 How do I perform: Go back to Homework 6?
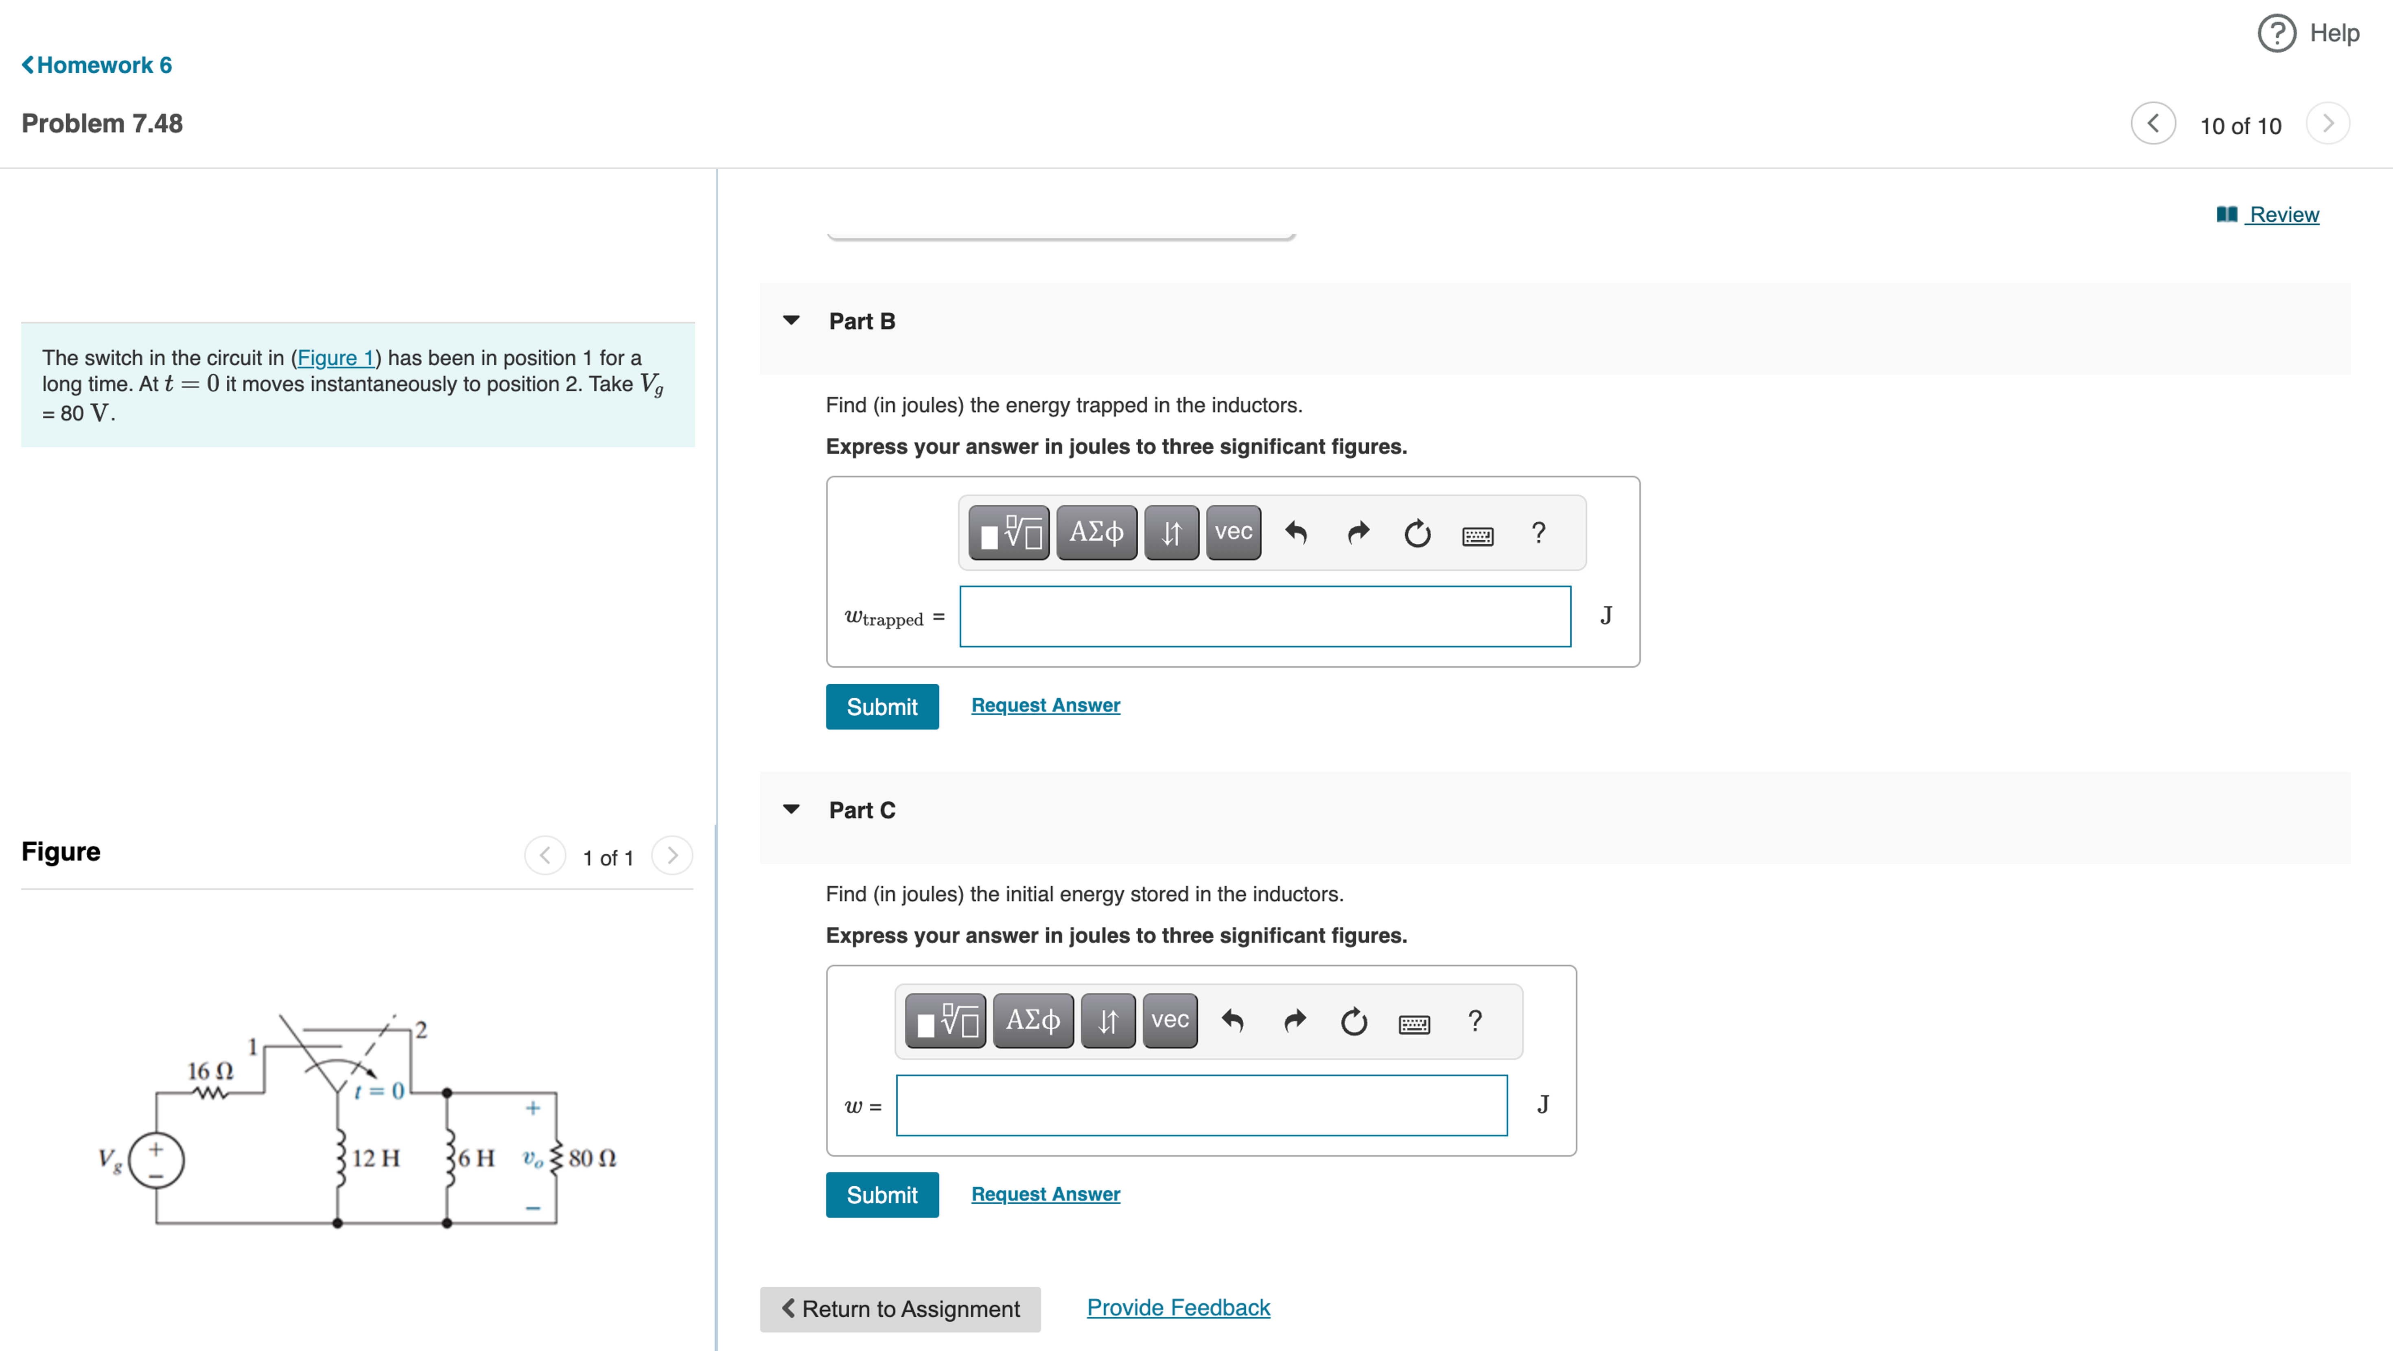coord(96,65)
